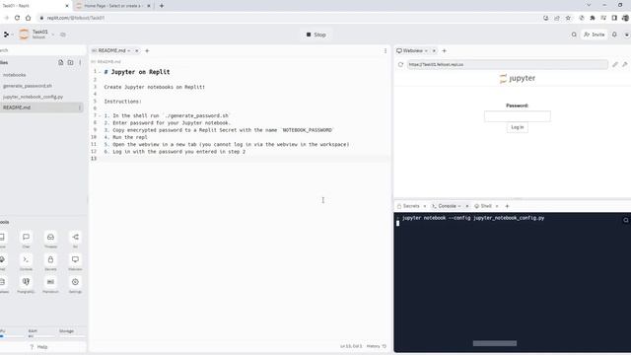Viewport: 631px width, 355px height.
Task: Click the console search icon
Action: click(x=626, y=220)
